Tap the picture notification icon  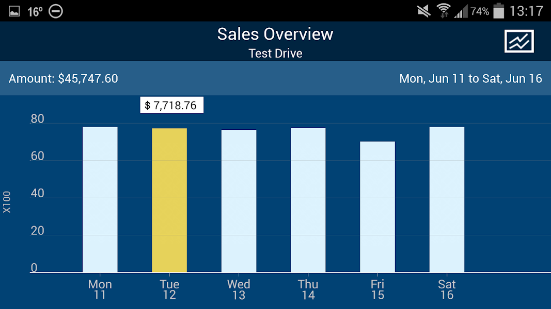click(14, 11)
